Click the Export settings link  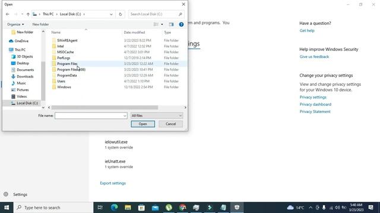pos(113,183)
